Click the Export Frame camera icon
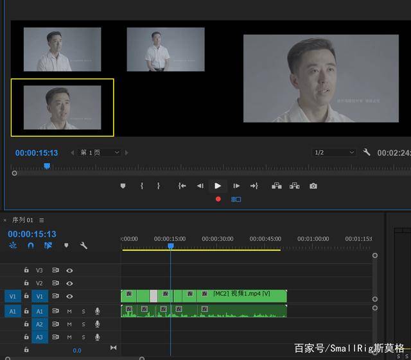This screenshot has height=360, width=411. click(313, 186)
